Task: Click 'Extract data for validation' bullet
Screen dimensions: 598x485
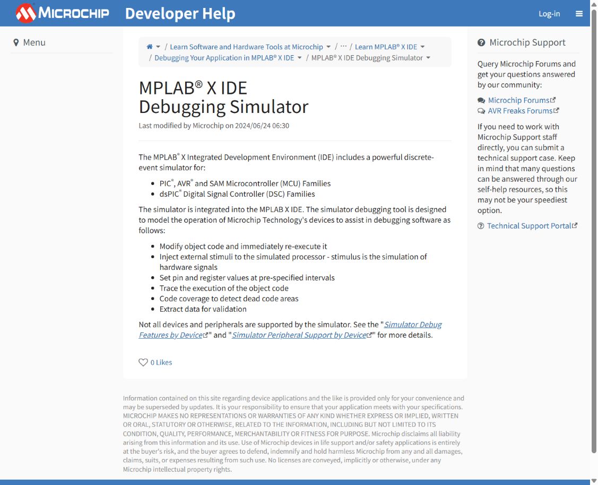Action: (x=203, y=310)
